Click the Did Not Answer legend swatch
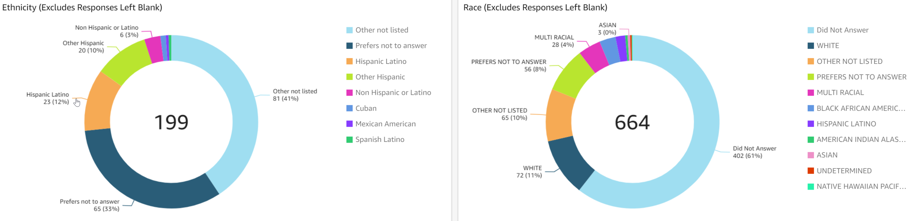 pos(811,30)
